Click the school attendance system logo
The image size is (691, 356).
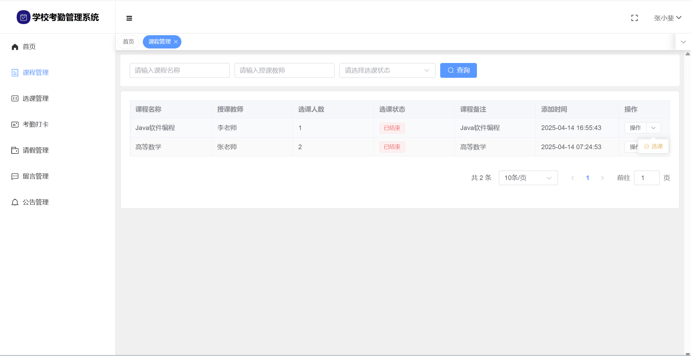pyautogui.click(x=23, y=17)
